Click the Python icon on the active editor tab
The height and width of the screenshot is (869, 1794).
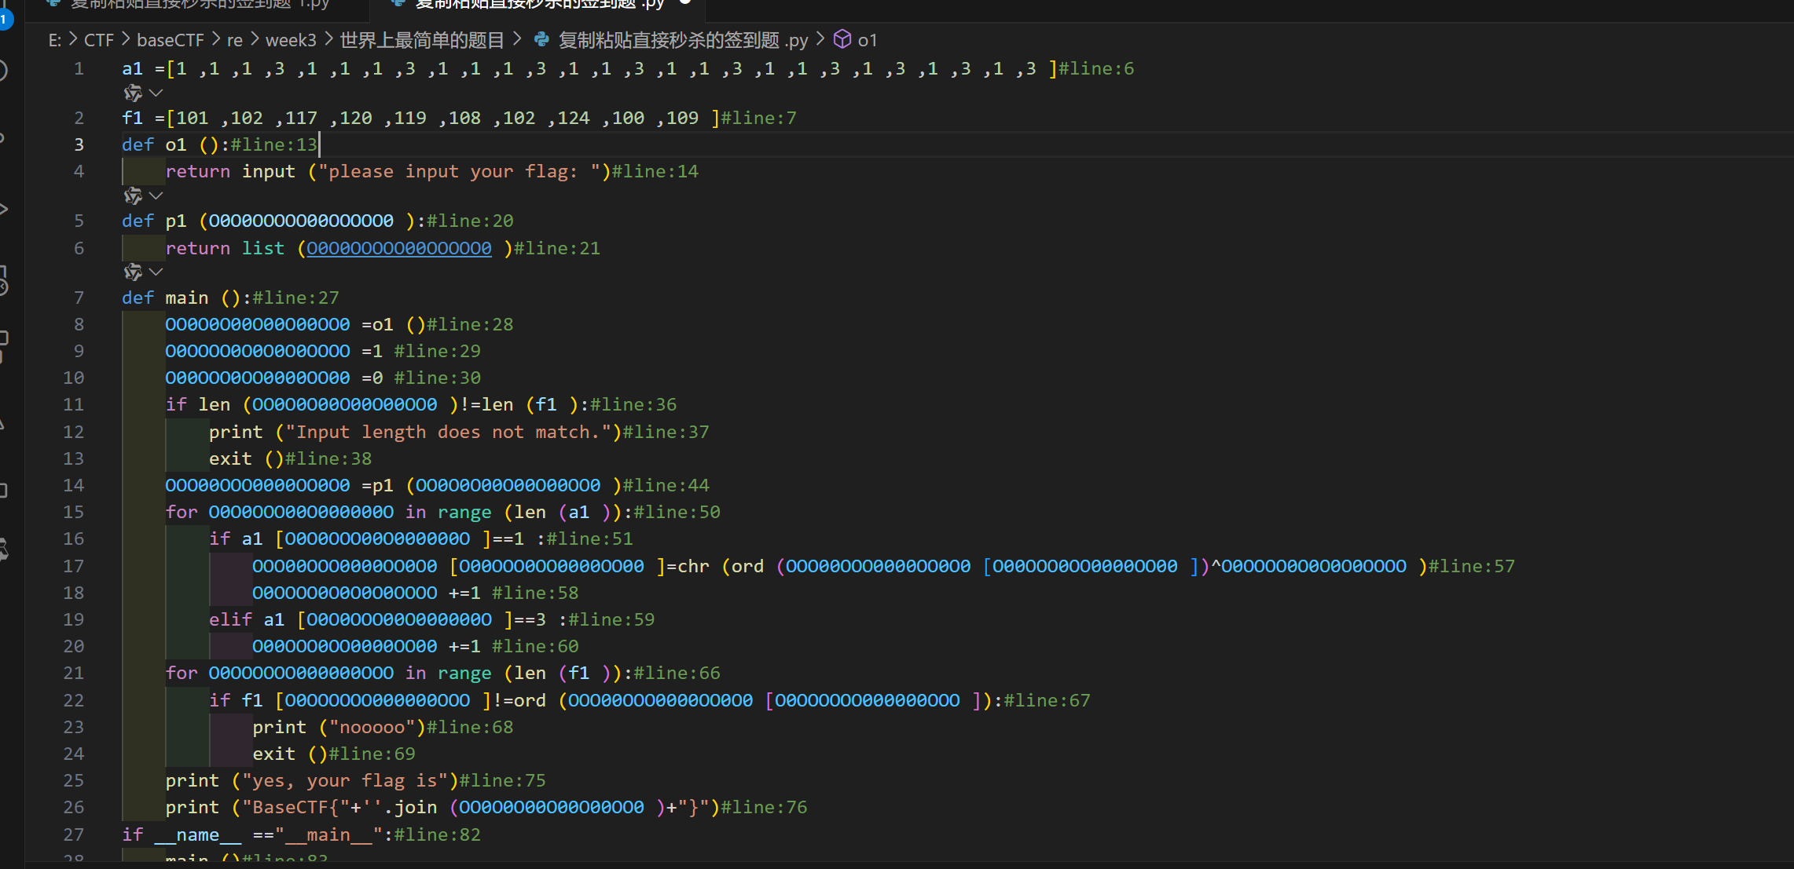397,5
